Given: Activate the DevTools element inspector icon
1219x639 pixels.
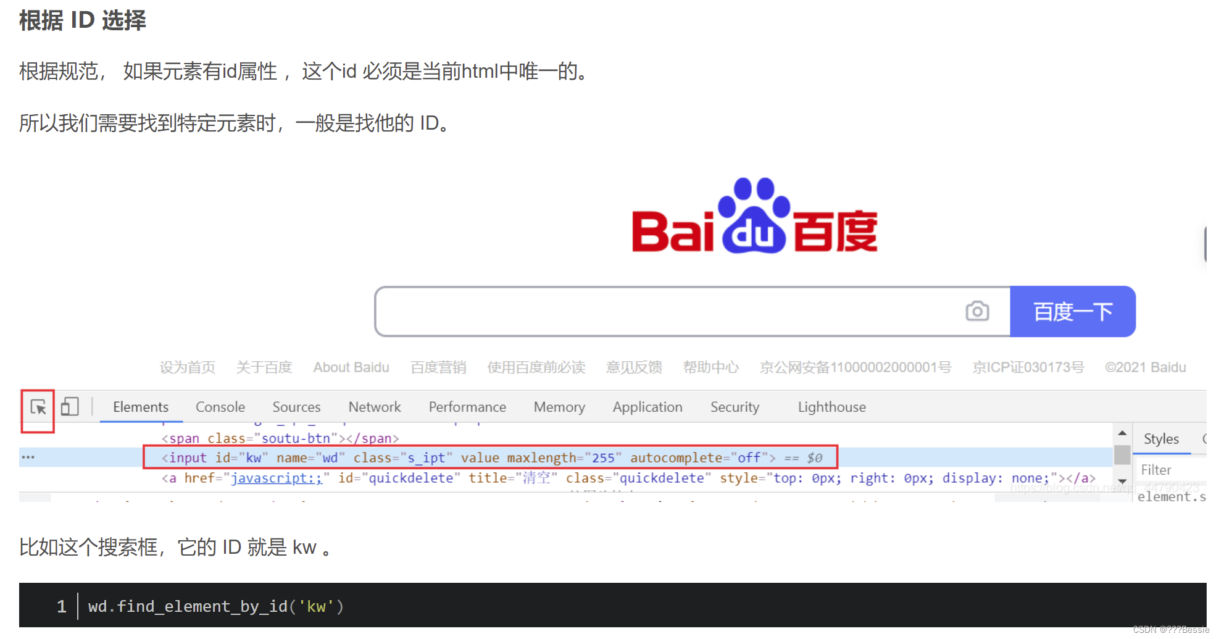Looking at the screenshot, I should point(38,407).
